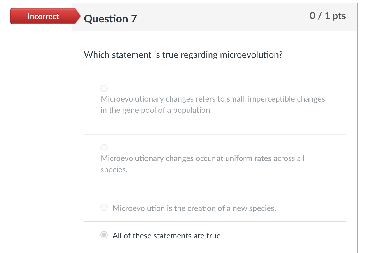Click answer text 'Microevolutionary changes occur at uniform rates'
This screenshot has height=253, width=382.
(202, 158)
